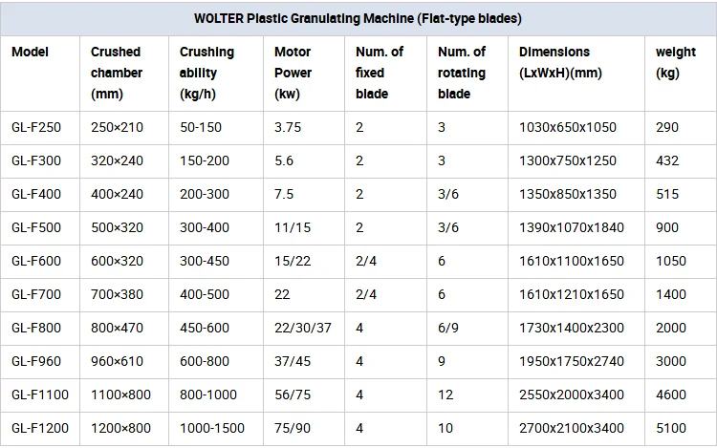
Task: Click the 22/30/37 motor power cell
Action: click(x=302, y=329)
